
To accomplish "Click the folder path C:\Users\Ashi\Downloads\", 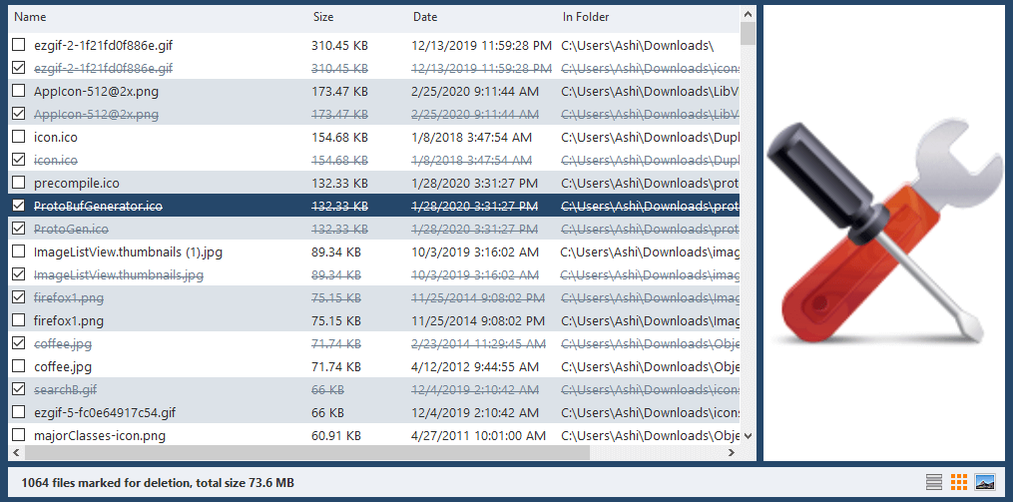I will pyautogui.click(x=637, y=45).
